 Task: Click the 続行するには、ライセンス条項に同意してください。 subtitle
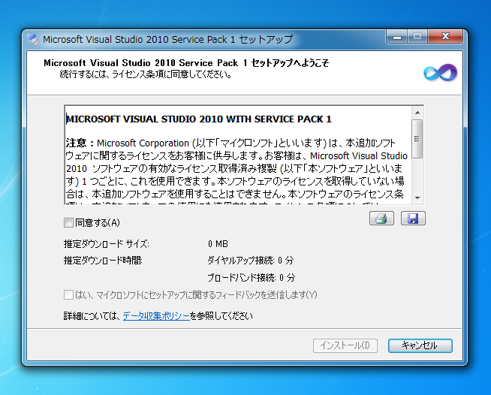(x=146, y=74)
